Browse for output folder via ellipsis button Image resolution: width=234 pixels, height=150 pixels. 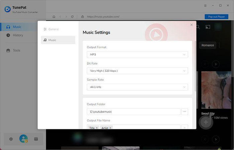(185, 112)
